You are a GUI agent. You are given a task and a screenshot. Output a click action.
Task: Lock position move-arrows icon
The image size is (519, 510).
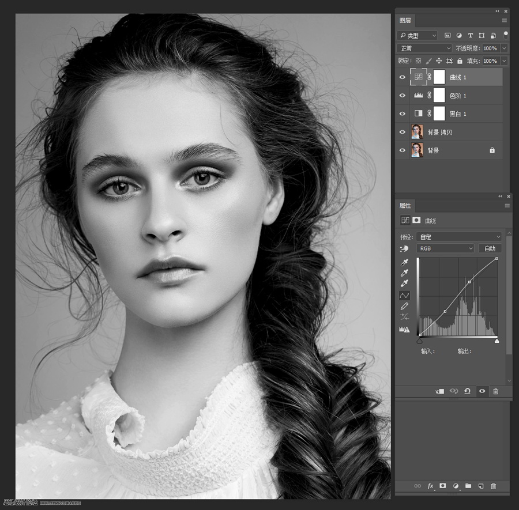point(439,61)
